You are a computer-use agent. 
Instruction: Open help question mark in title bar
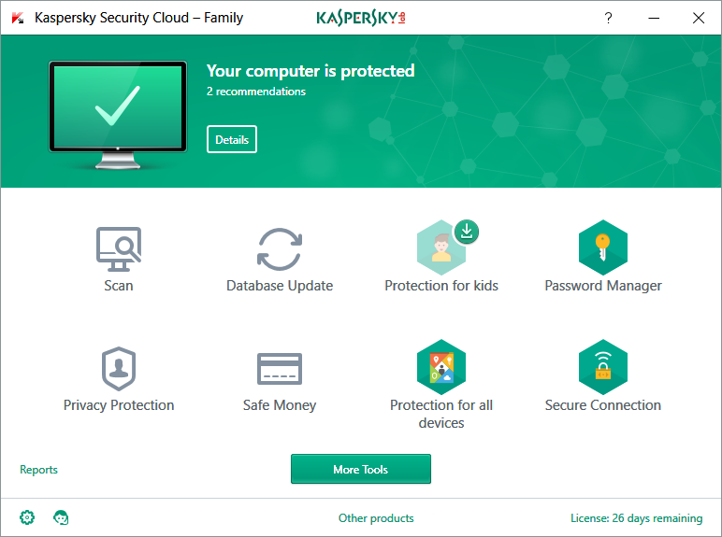coord(608,18)
